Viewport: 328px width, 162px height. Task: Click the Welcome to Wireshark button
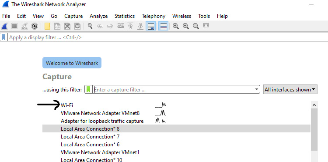(72, 63)
